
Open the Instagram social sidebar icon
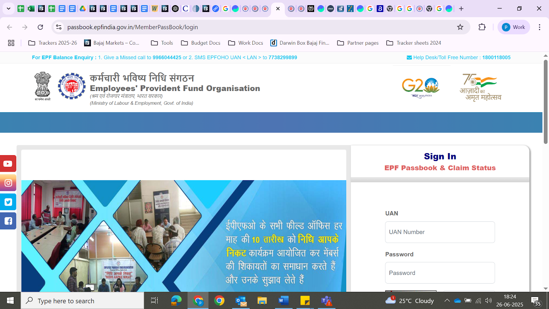tap(8, 183)
